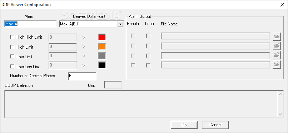Pick the orange High Limit color swatch
The image size is (288, 133).
(102, 47)
